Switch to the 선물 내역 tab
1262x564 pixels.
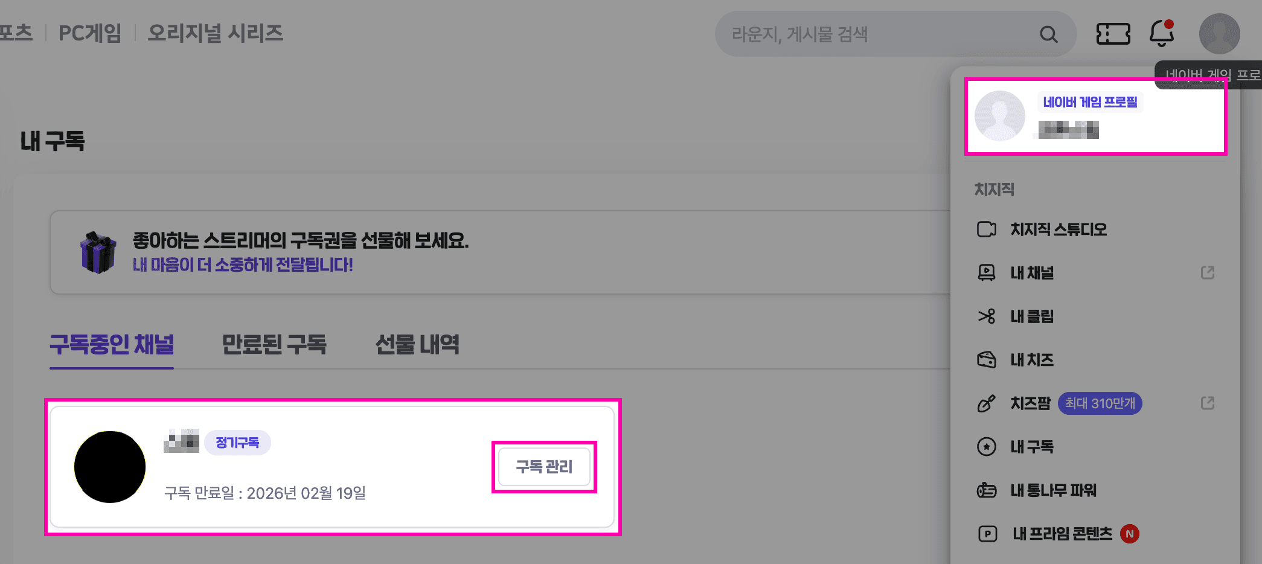417,344
